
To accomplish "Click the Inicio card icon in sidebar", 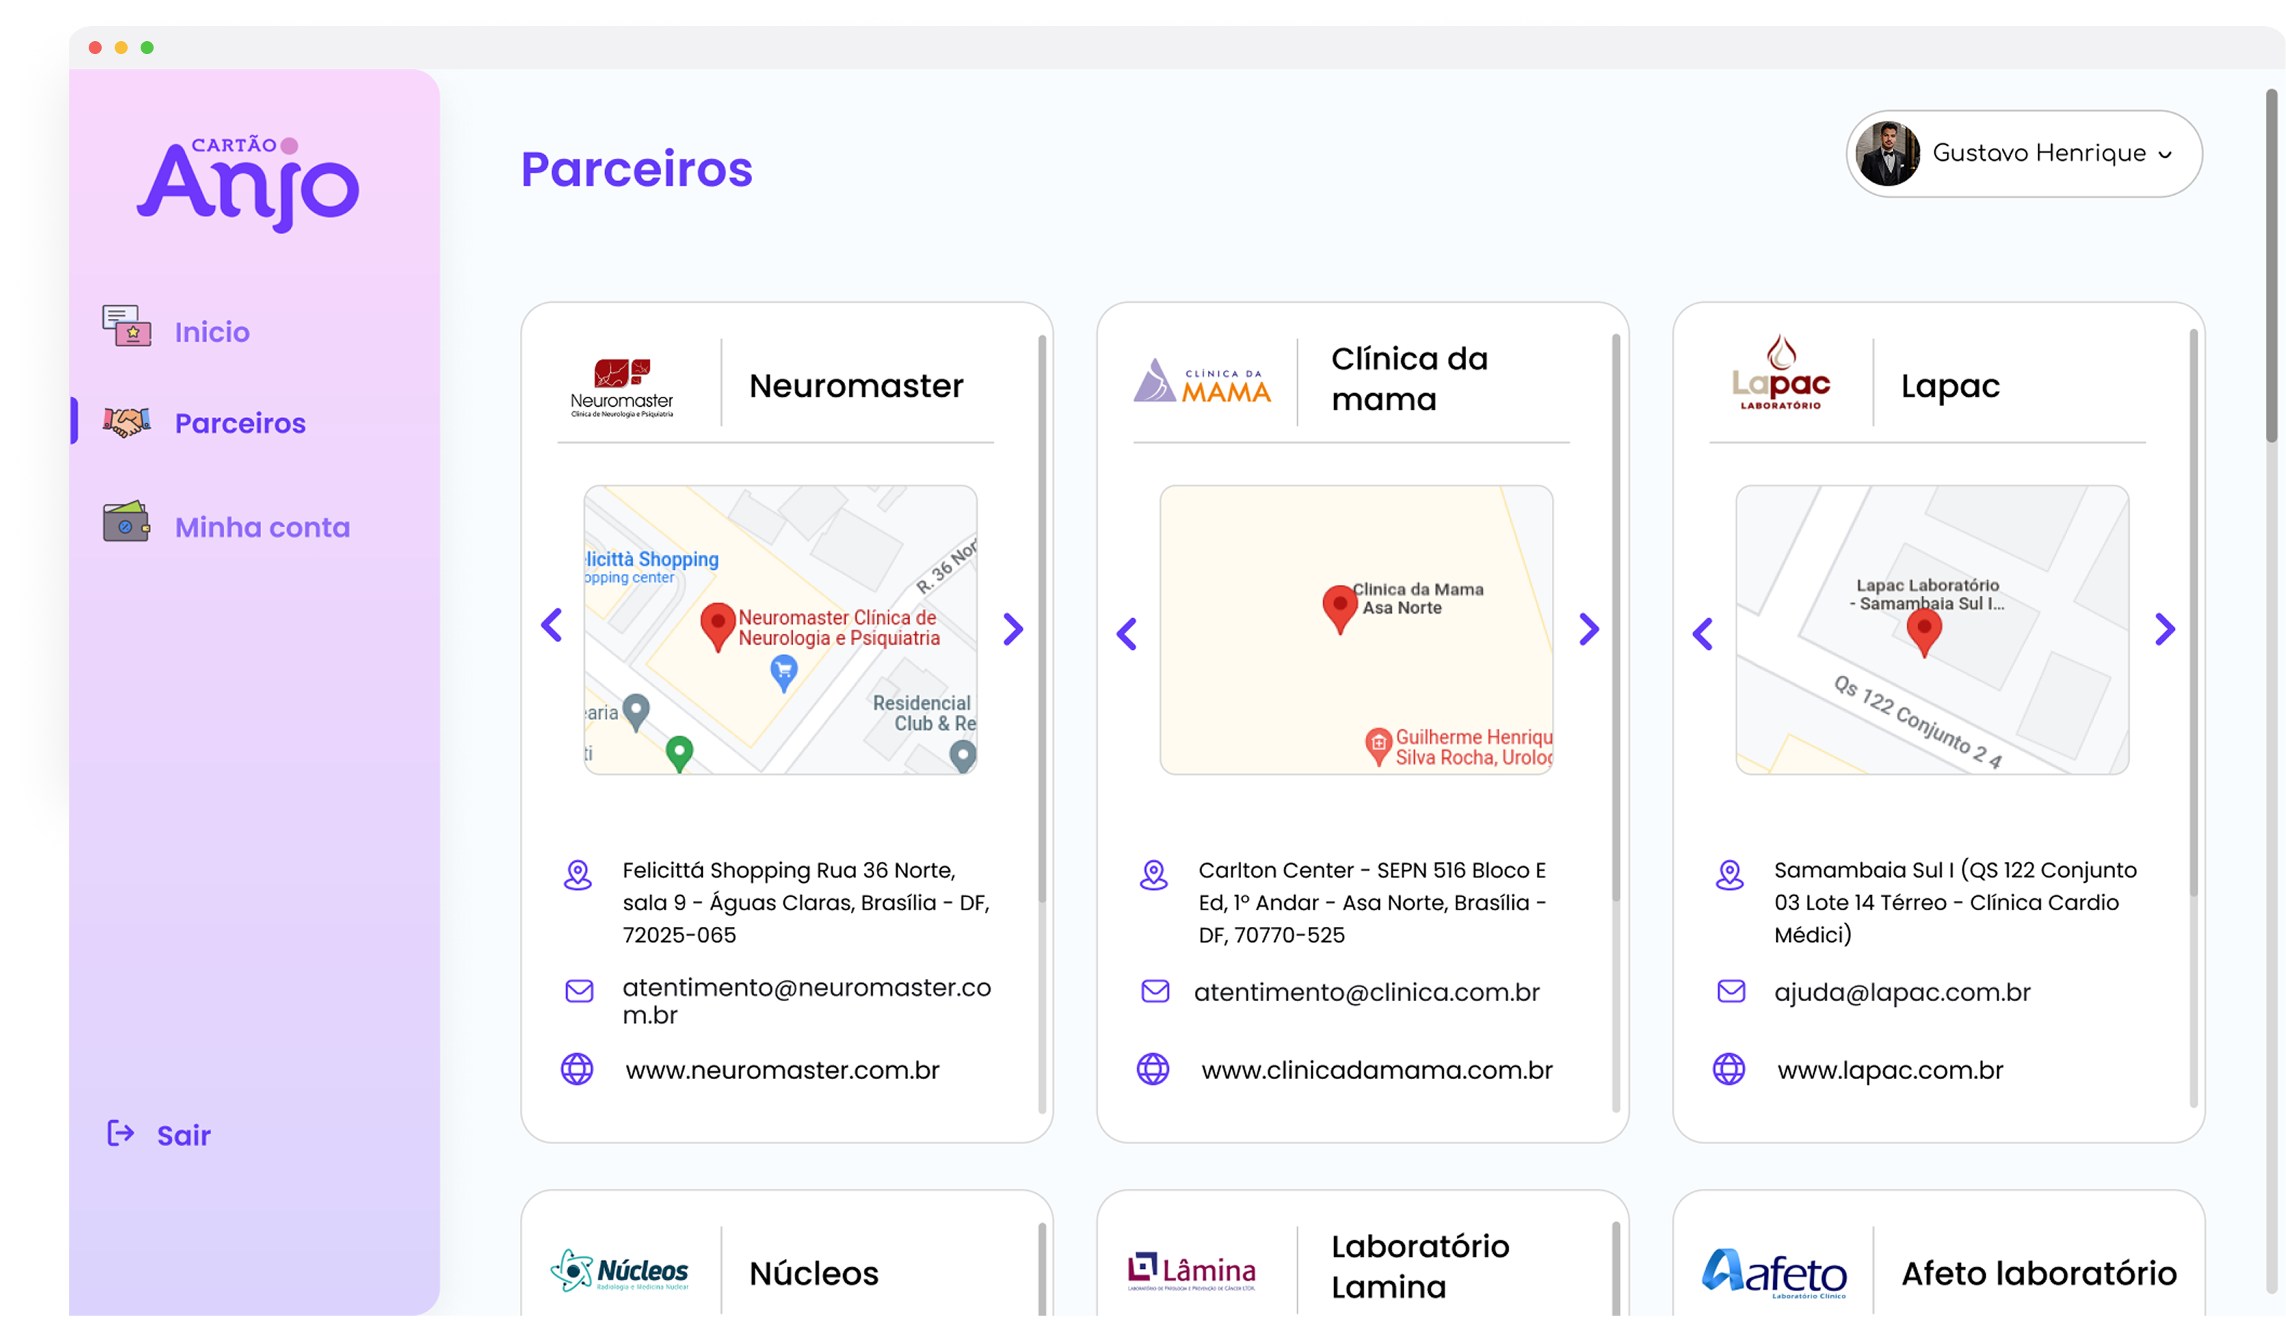I will (126, 326).
